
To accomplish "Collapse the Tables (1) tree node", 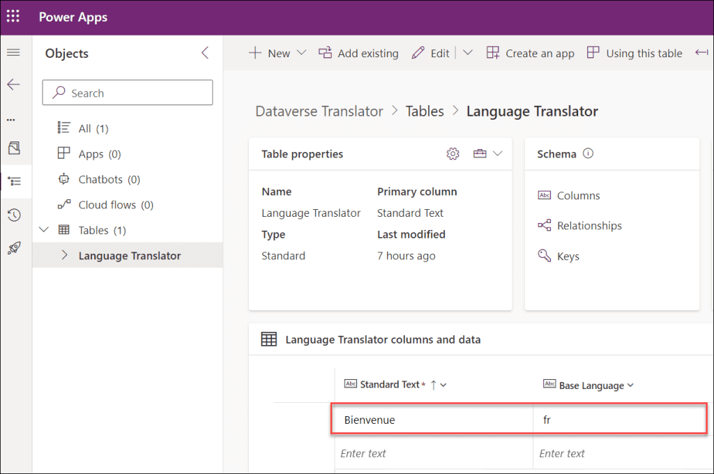I will point(44,229).
